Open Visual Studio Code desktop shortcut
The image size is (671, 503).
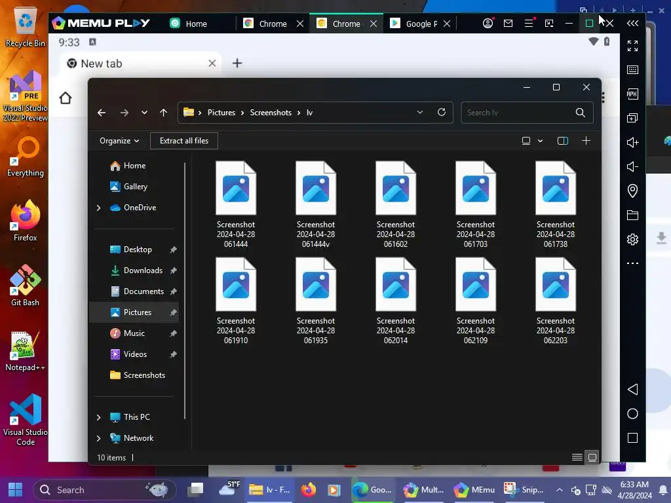tap(26, 420)
